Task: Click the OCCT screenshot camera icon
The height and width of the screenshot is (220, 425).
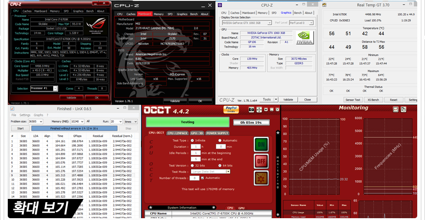Action: (x=251, y=110)
